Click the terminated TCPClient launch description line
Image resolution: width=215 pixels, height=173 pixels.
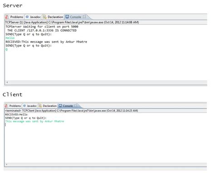coord(71,111)
